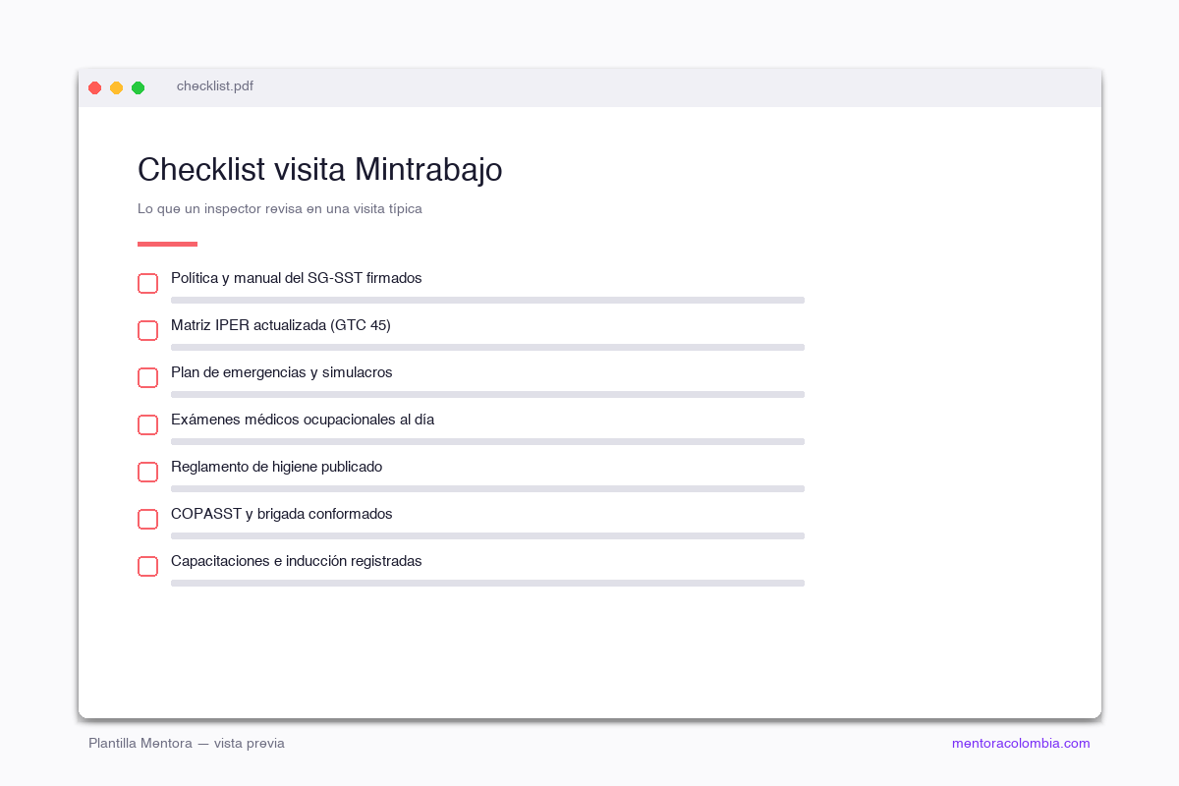Click the green maximize window button
This screenshot has width=1179, height=786.
coord(139,87)
